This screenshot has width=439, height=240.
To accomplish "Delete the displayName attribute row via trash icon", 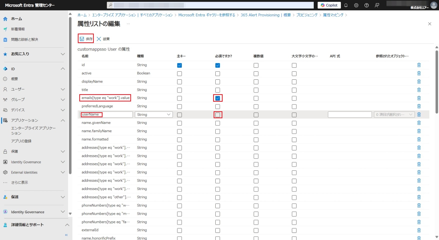I will point(419,82).
